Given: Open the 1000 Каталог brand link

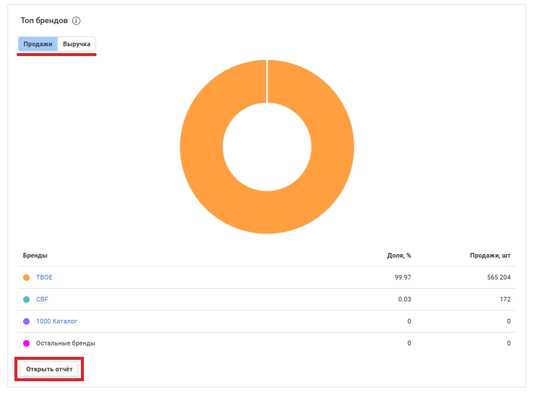Looking at the screenshot, I should [x=56, y=321].
